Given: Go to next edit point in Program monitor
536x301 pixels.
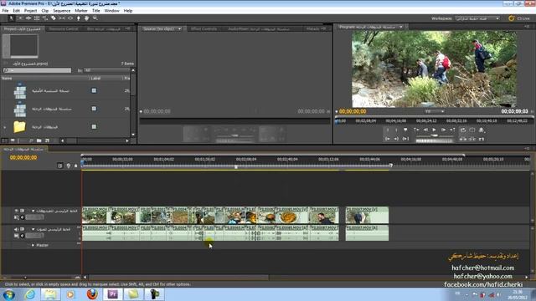Looking at the screenshot, I should coord(452,130).
